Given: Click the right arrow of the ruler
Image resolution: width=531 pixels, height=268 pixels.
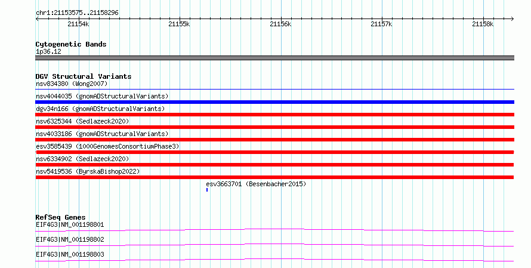Looking at the screenshot, I should tap(513, 19).
